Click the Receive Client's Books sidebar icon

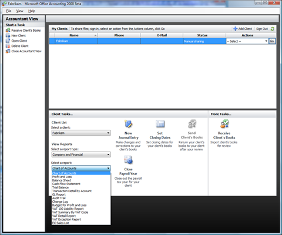pos(8,30)
